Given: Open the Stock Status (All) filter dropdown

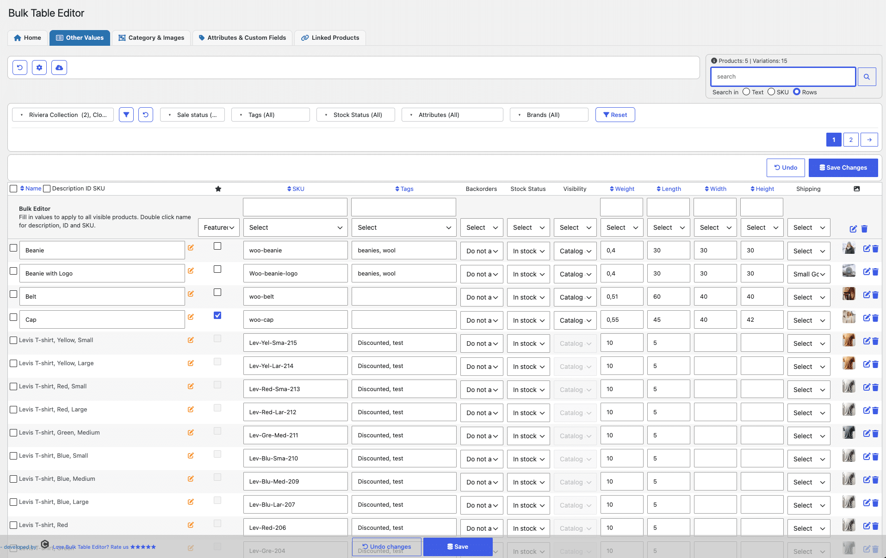Looking at the screenshot, I should tap(356, 115).
